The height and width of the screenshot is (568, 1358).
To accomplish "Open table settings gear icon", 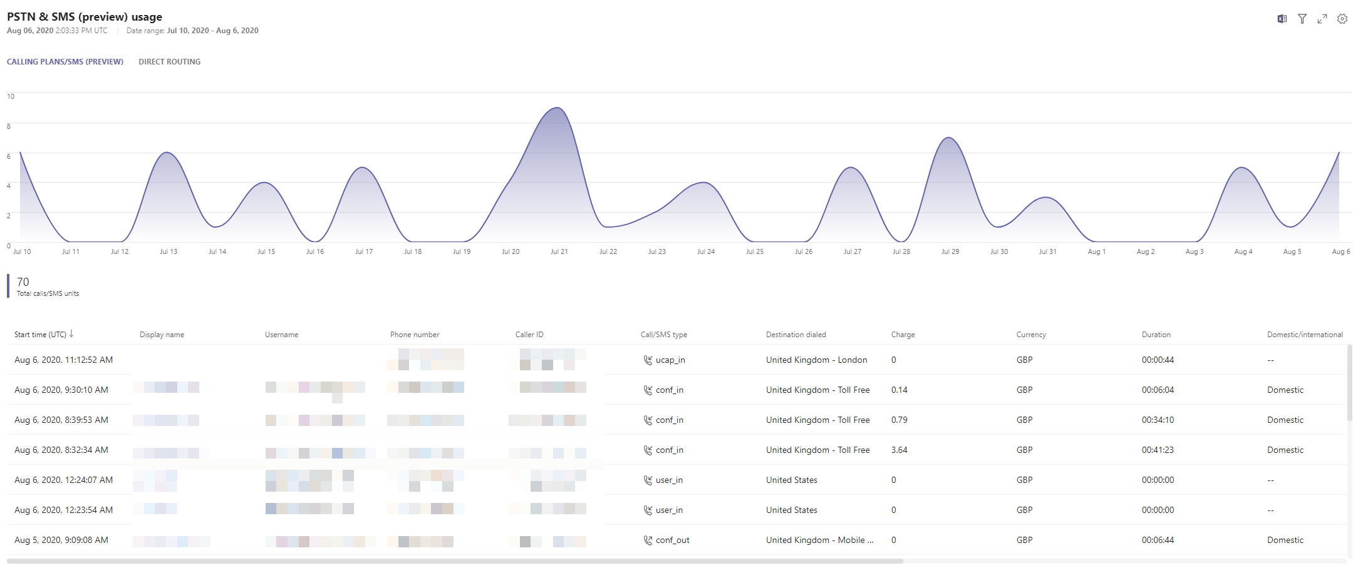I will [1342, 19].
